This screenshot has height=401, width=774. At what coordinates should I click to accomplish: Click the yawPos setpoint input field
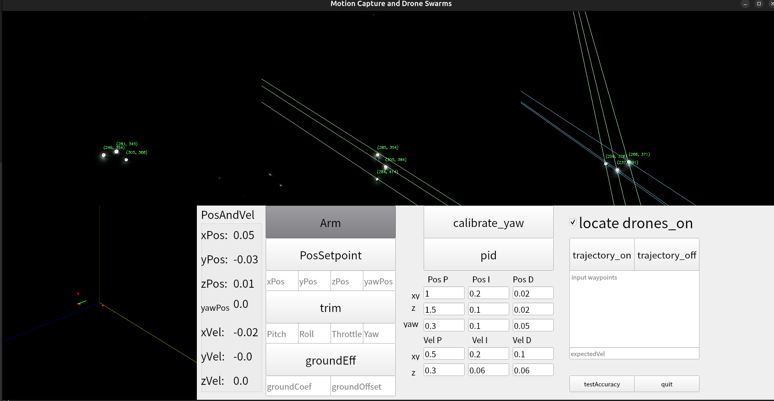pos(379,281)
